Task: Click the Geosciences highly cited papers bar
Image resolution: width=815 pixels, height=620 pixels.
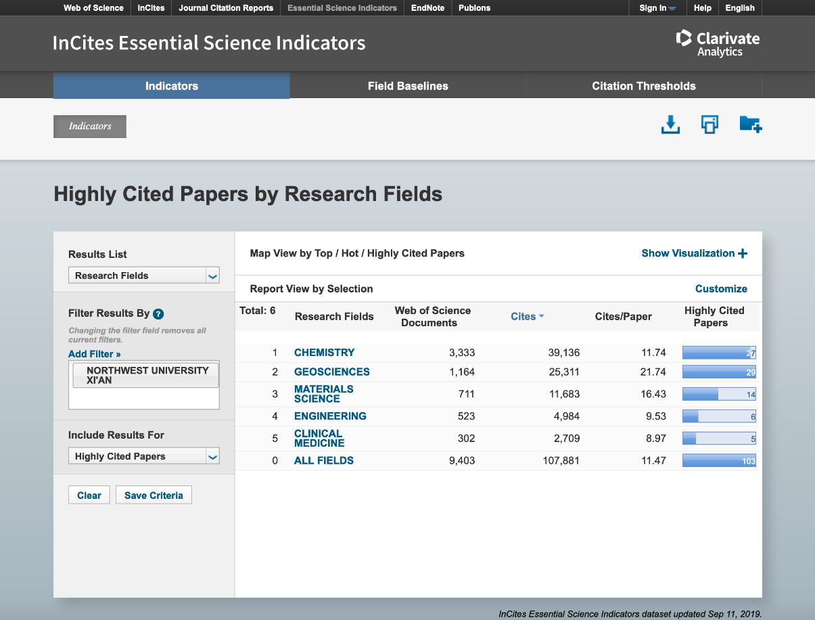Action: pyautogui.click(x=718, y=372)
